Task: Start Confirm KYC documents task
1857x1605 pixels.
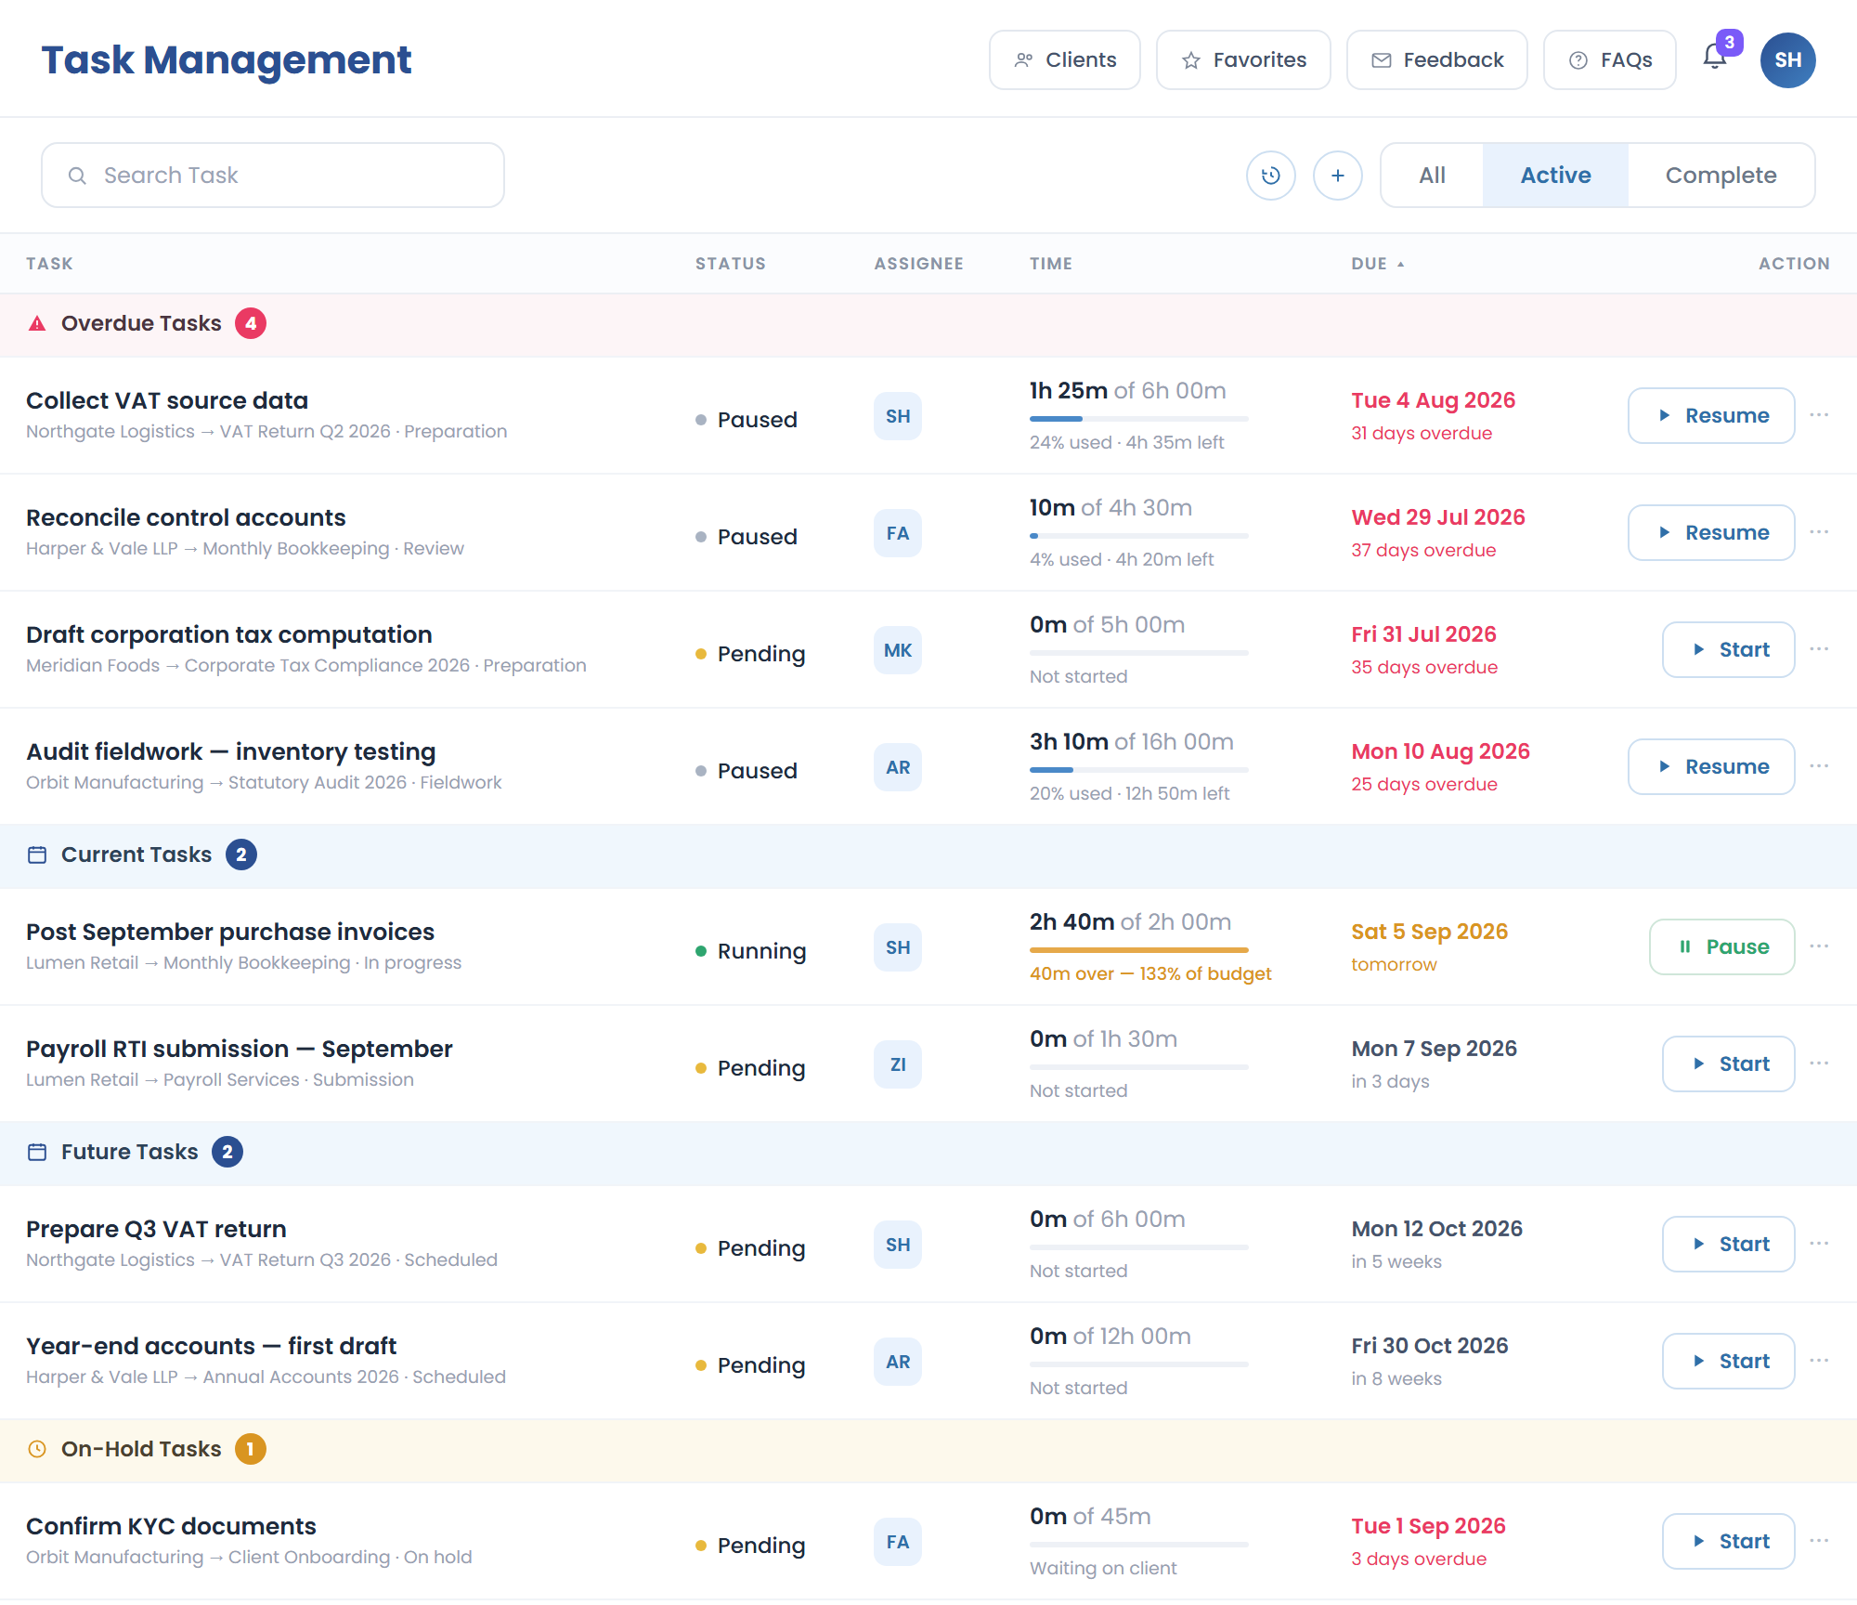Action: tap(1728, 1541)
